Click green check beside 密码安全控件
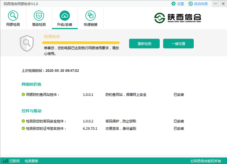Image resolution: width=227 pixels, height=164 pixels. tap(23, 121)
